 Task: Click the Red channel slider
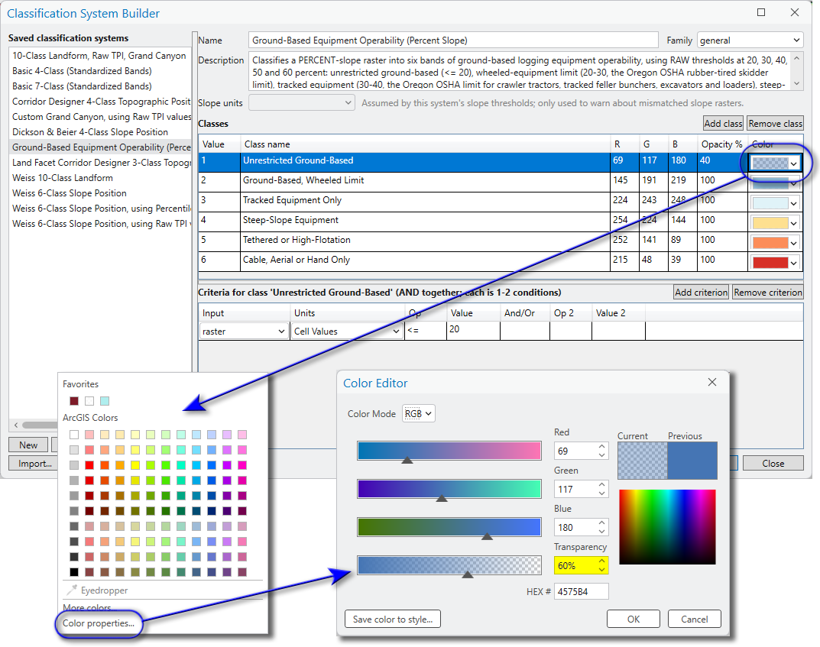449,451
